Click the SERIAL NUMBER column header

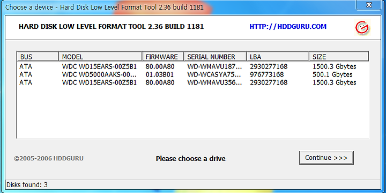coord(215,57)
